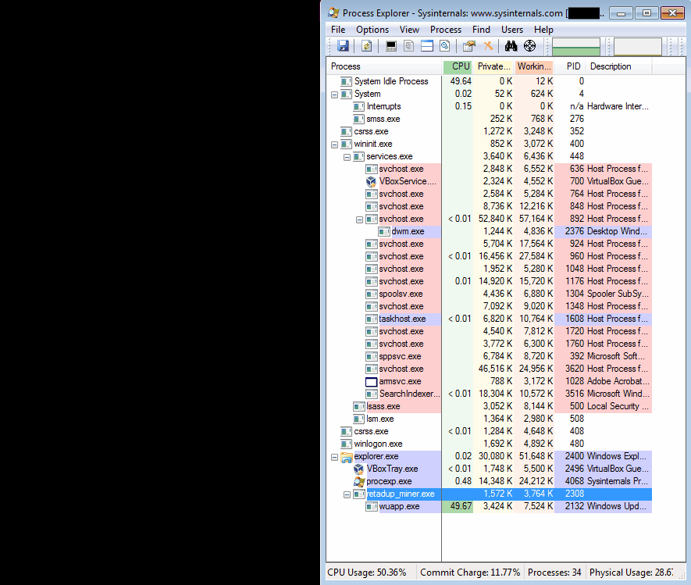Viewport: 691px width, 585px height.
Task: Open the View menu
Action: pyautogui.click(x=409, y=30)
